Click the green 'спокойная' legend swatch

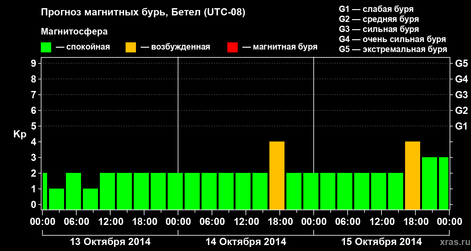tap(46, 47)
